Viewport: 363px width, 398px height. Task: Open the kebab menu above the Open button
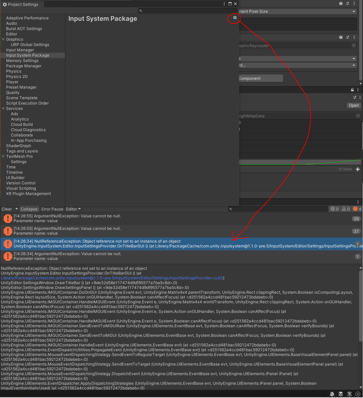(x=360, y=97)
